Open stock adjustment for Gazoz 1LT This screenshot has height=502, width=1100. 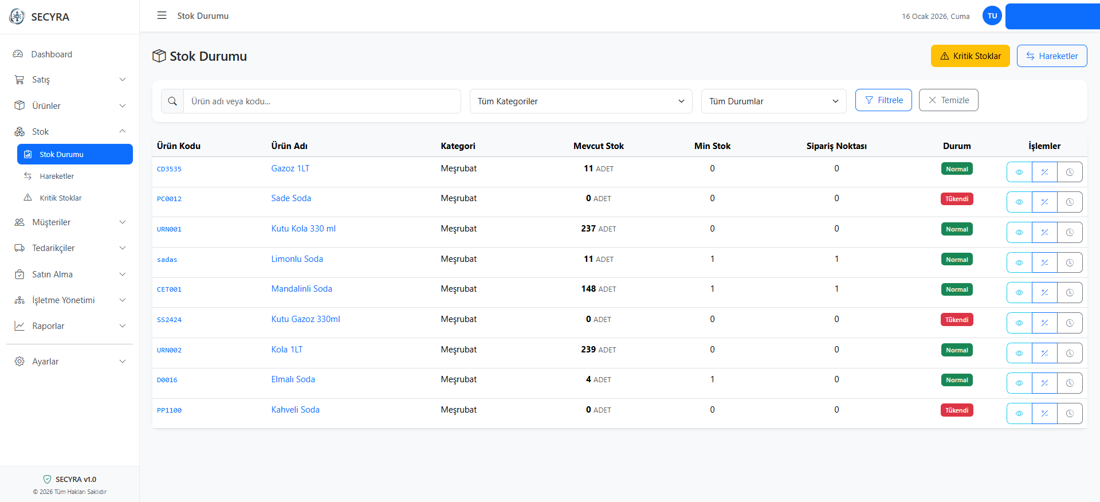click(x=1044, y=172)
